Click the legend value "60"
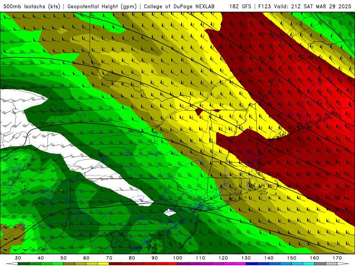Viewport: 355px width, 266px height. (x=86, y=258)
